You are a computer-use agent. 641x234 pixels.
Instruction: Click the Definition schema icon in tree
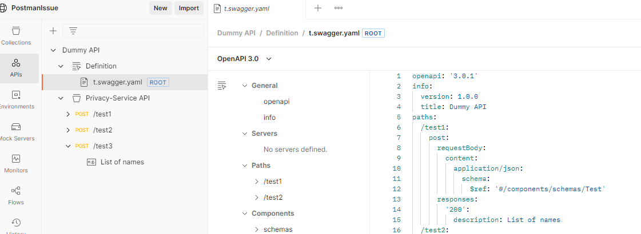click(x=77, y=66)
